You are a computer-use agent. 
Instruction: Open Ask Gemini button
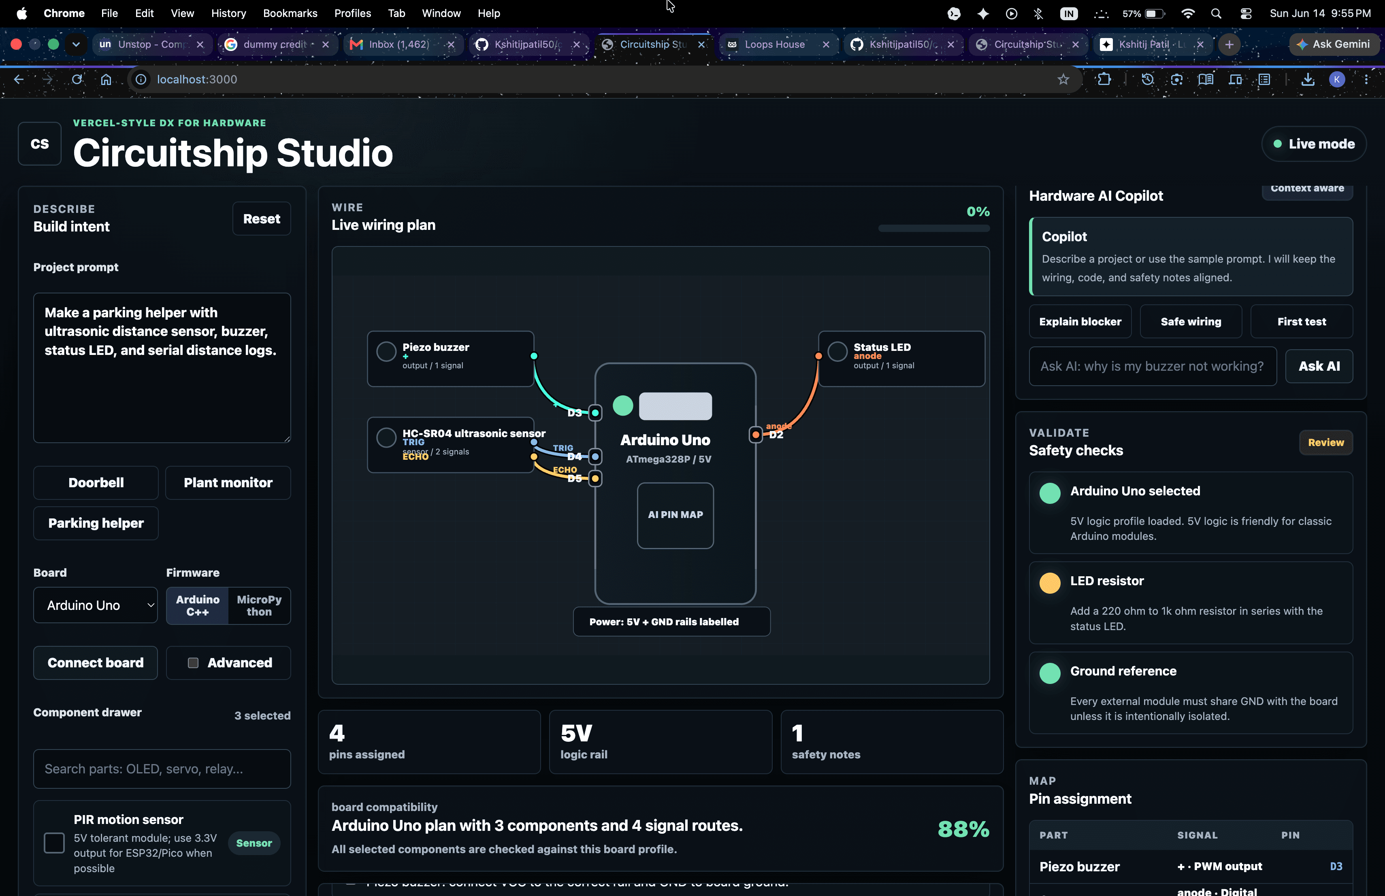tap(1335, 44)
